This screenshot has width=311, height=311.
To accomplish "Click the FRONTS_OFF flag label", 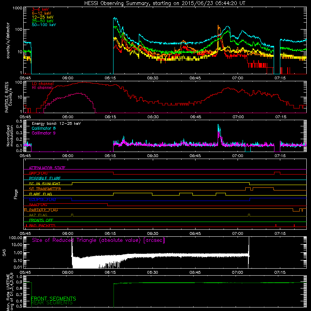I will point(41,220).
